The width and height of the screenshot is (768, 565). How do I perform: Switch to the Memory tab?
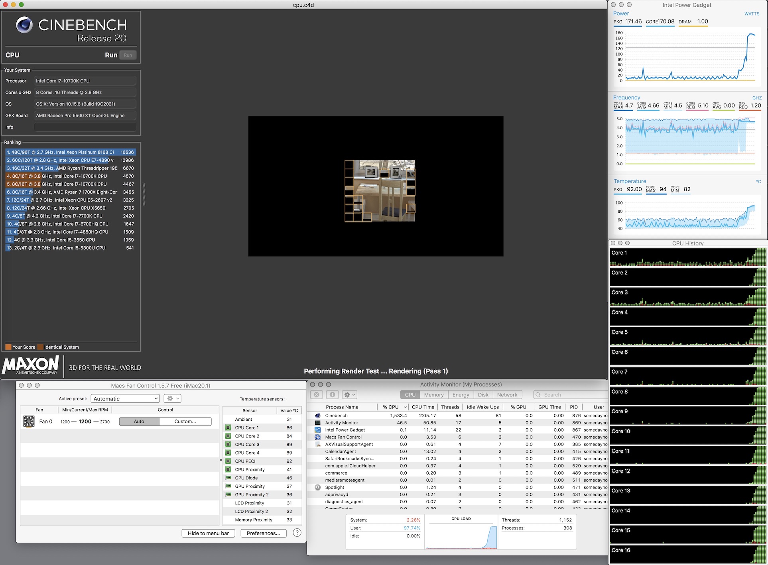click(433, 394)
